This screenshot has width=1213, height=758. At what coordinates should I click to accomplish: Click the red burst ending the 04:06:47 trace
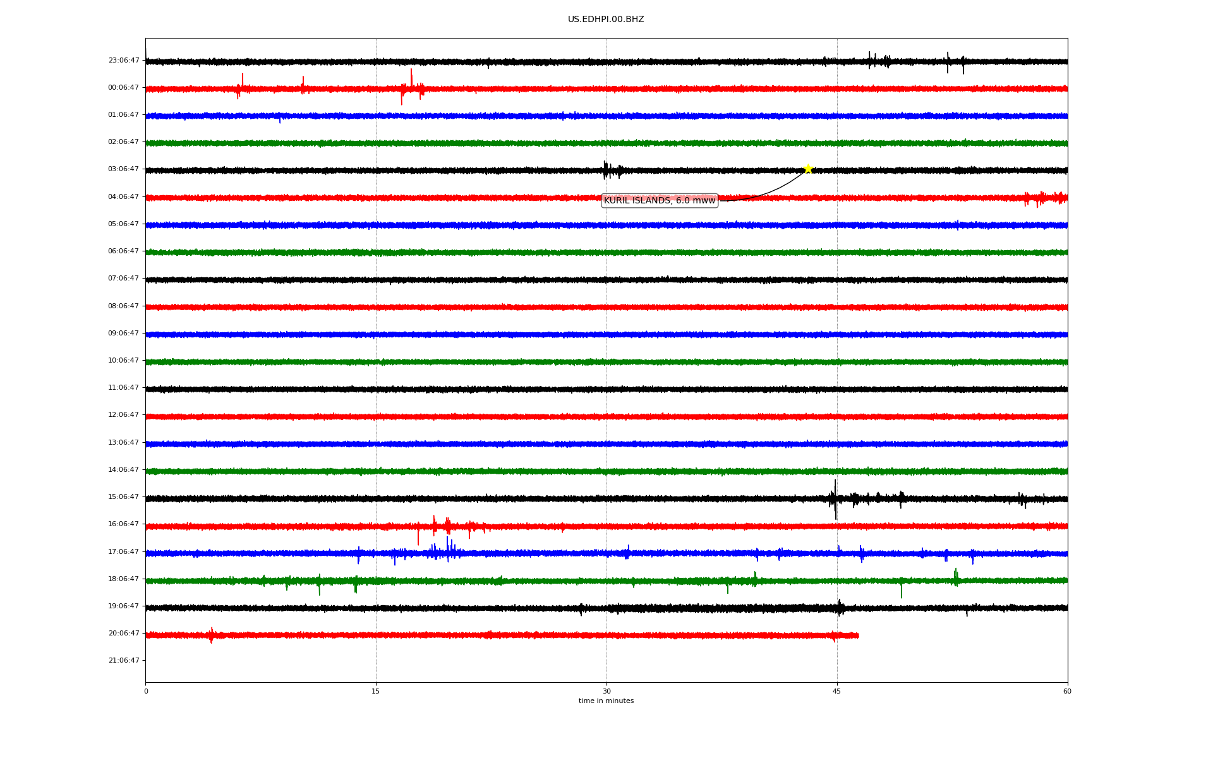[x=1046, y=198]
